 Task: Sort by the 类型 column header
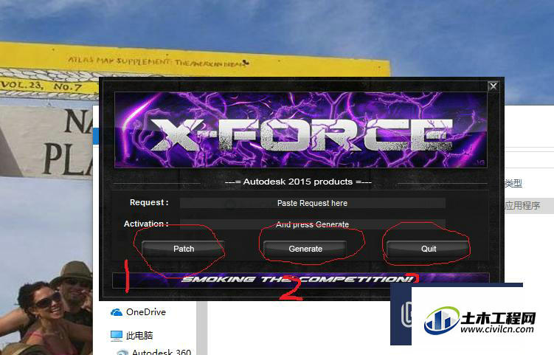point(513,183)
